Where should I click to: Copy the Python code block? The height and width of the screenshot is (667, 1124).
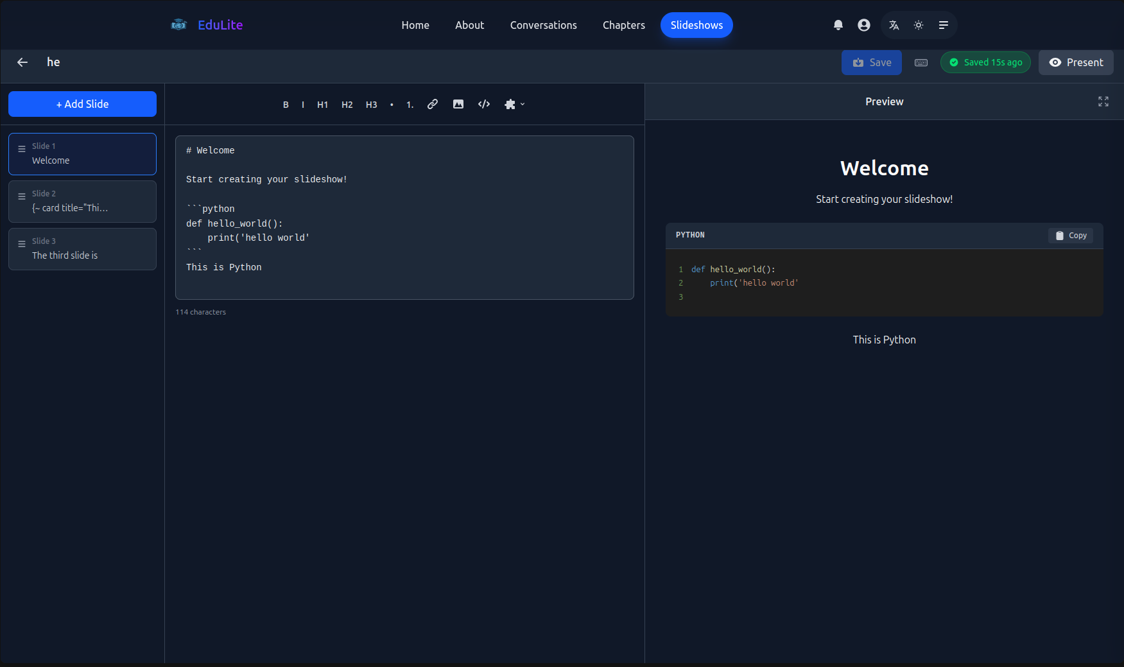(x=1071, y=236)
